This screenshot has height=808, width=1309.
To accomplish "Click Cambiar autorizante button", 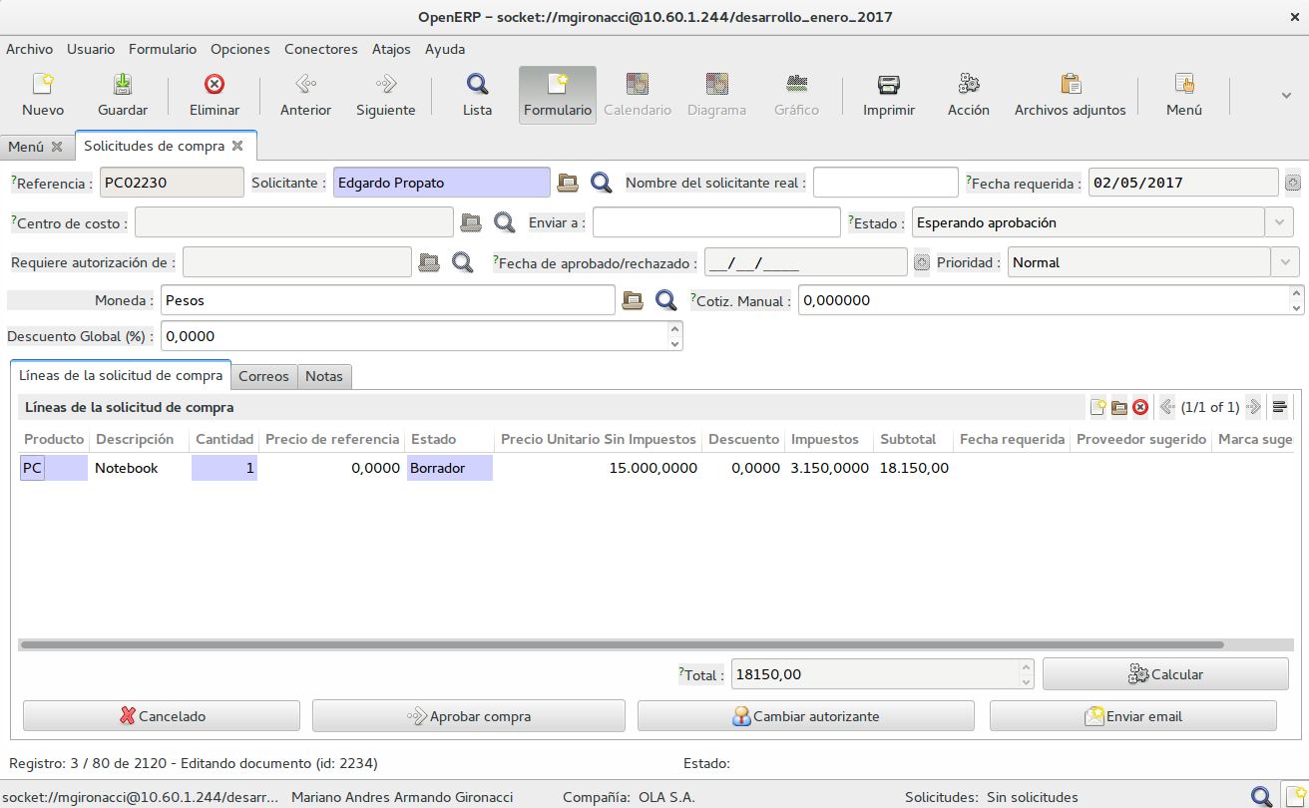I will pos(806,716).
